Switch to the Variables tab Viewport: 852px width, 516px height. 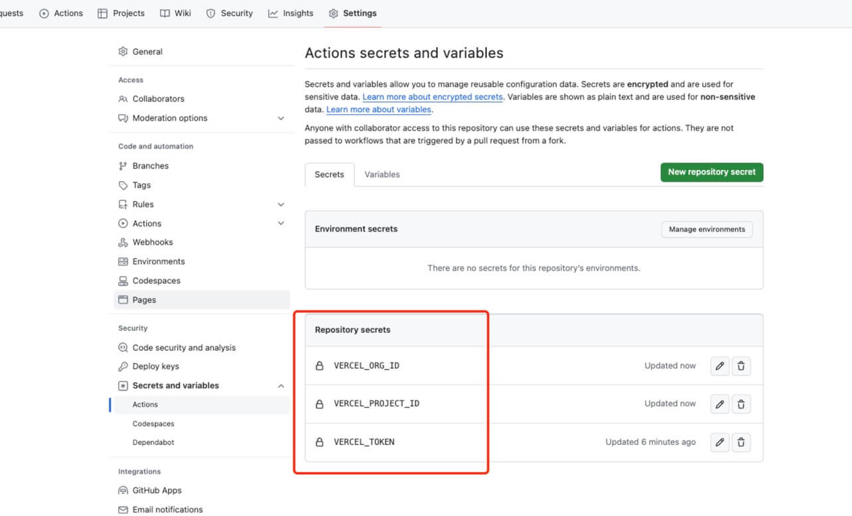tap(382, 174)
